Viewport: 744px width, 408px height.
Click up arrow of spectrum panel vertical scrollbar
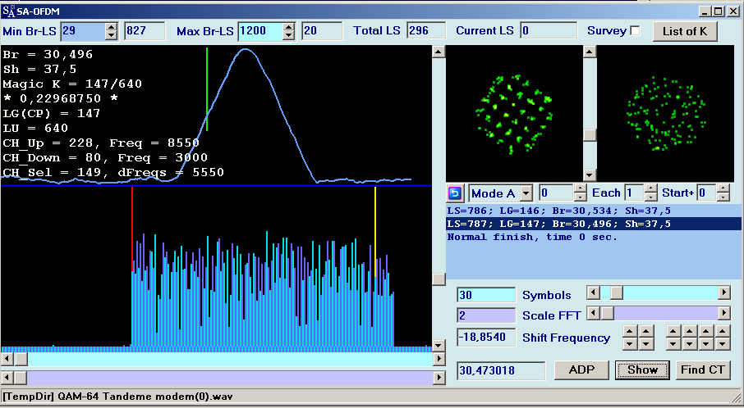tap(439, 52)
